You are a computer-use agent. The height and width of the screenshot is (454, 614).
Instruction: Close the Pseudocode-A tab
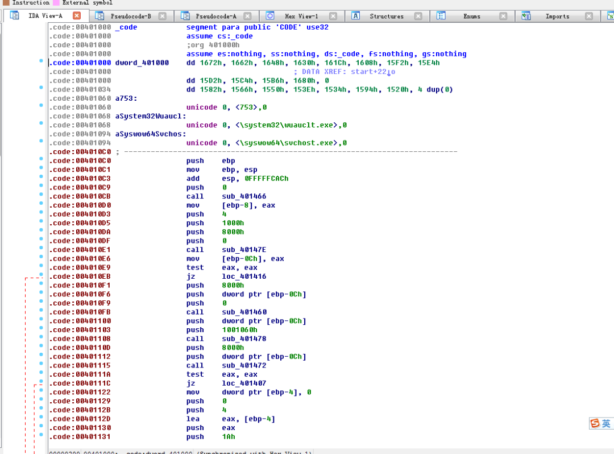(x=247, y=16)
